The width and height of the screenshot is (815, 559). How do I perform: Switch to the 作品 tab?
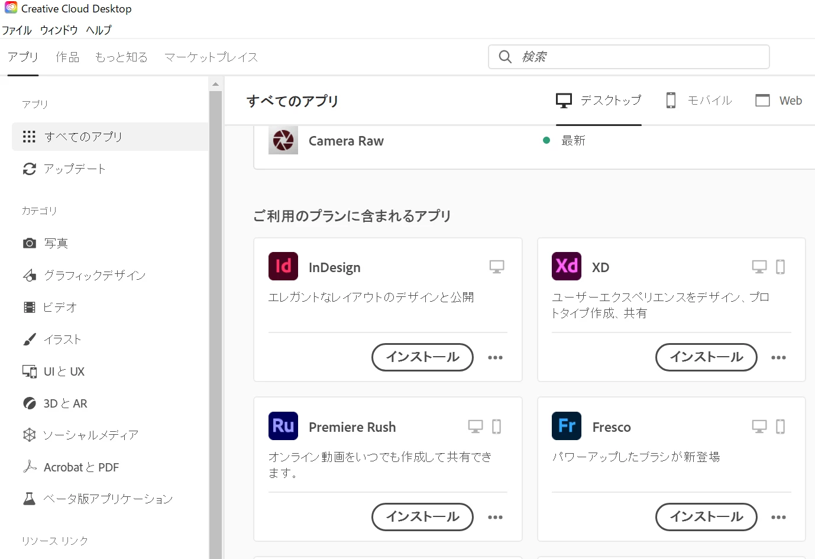point(67,57)
